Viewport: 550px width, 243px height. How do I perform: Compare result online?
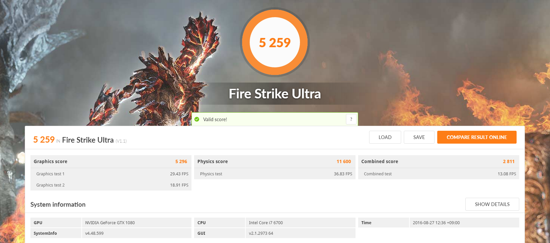pos(477,137)
